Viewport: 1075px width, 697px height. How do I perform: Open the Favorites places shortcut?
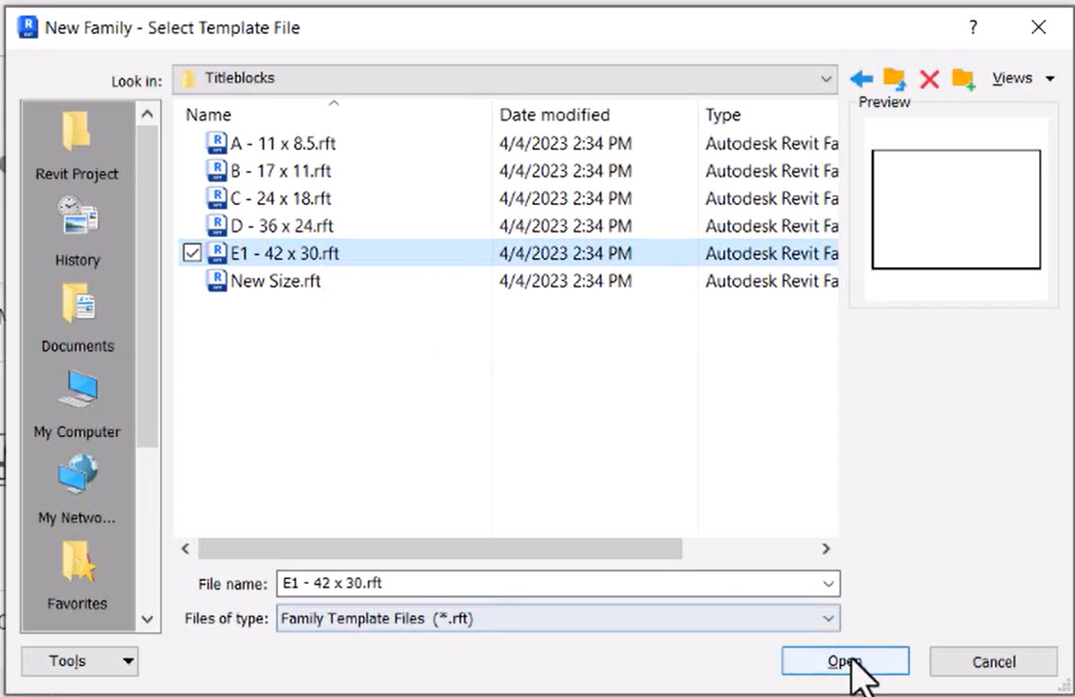point(77,575)
